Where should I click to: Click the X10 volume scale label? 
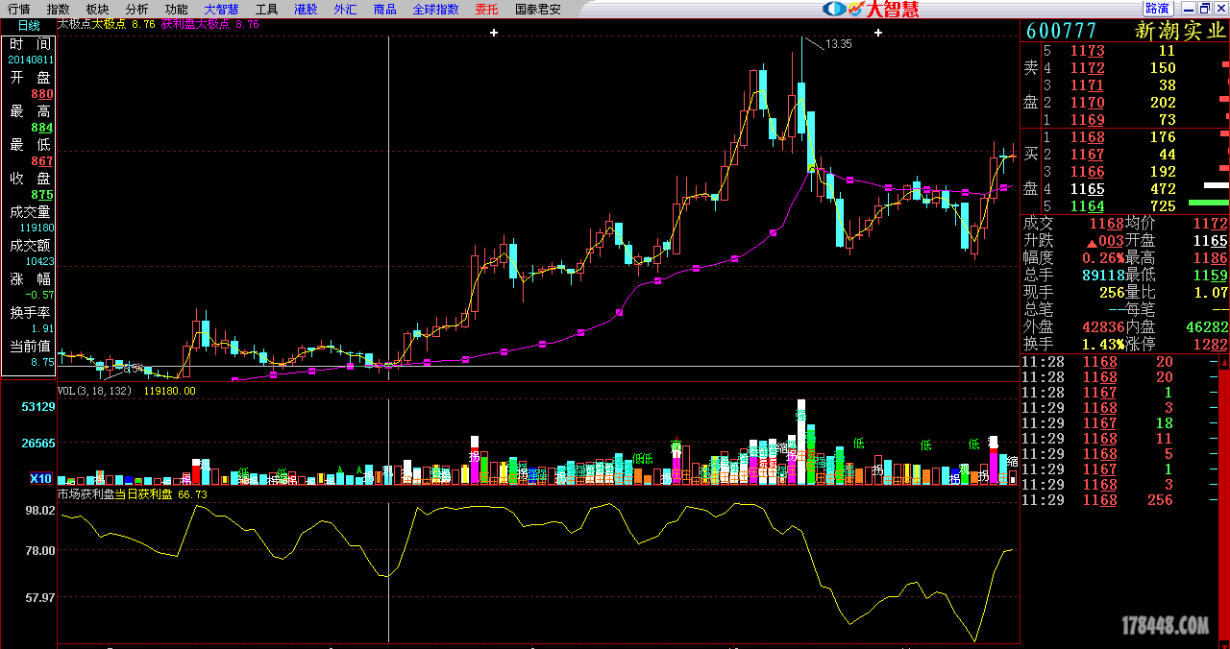pos(40,478)
